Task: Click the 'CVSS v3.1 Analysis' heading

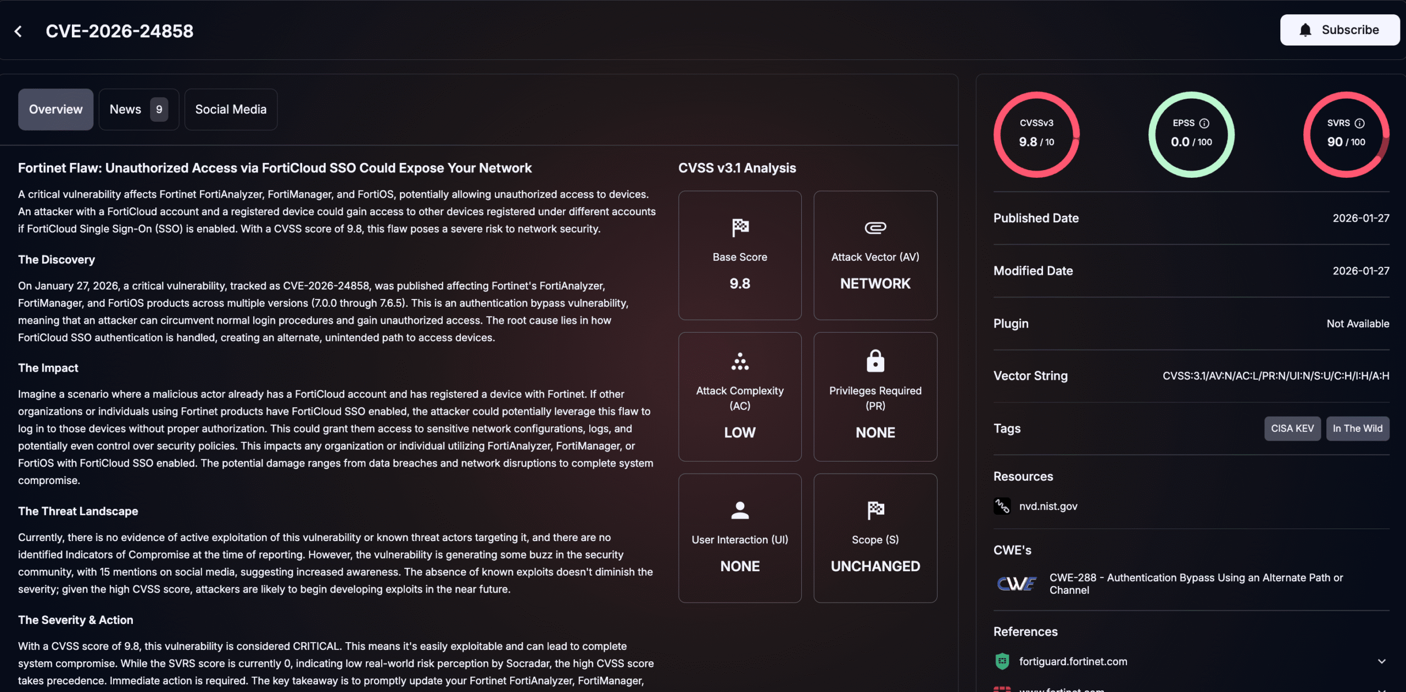Action: [737, 168]
